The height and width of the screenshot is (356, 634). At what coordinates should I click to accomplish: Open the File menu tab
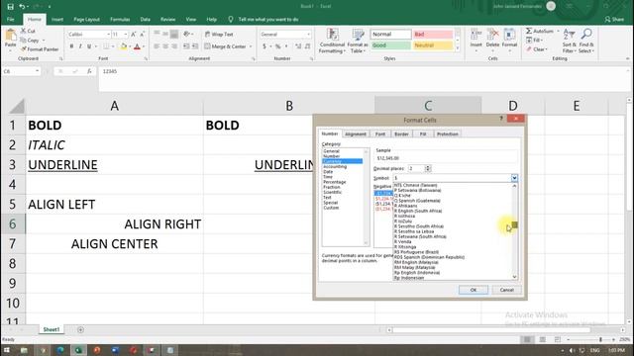tap(11, 20)
